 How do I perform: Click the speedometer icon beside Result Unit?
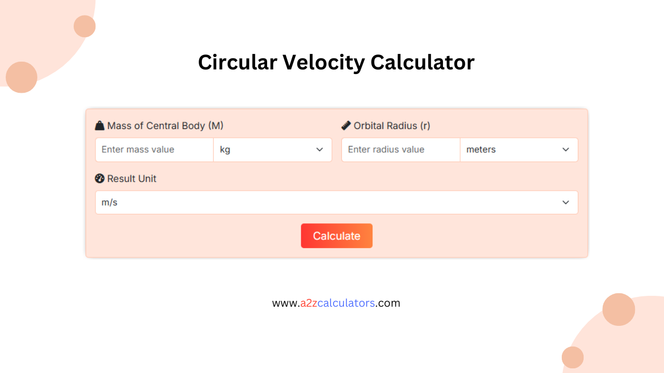tap(99, 178)
